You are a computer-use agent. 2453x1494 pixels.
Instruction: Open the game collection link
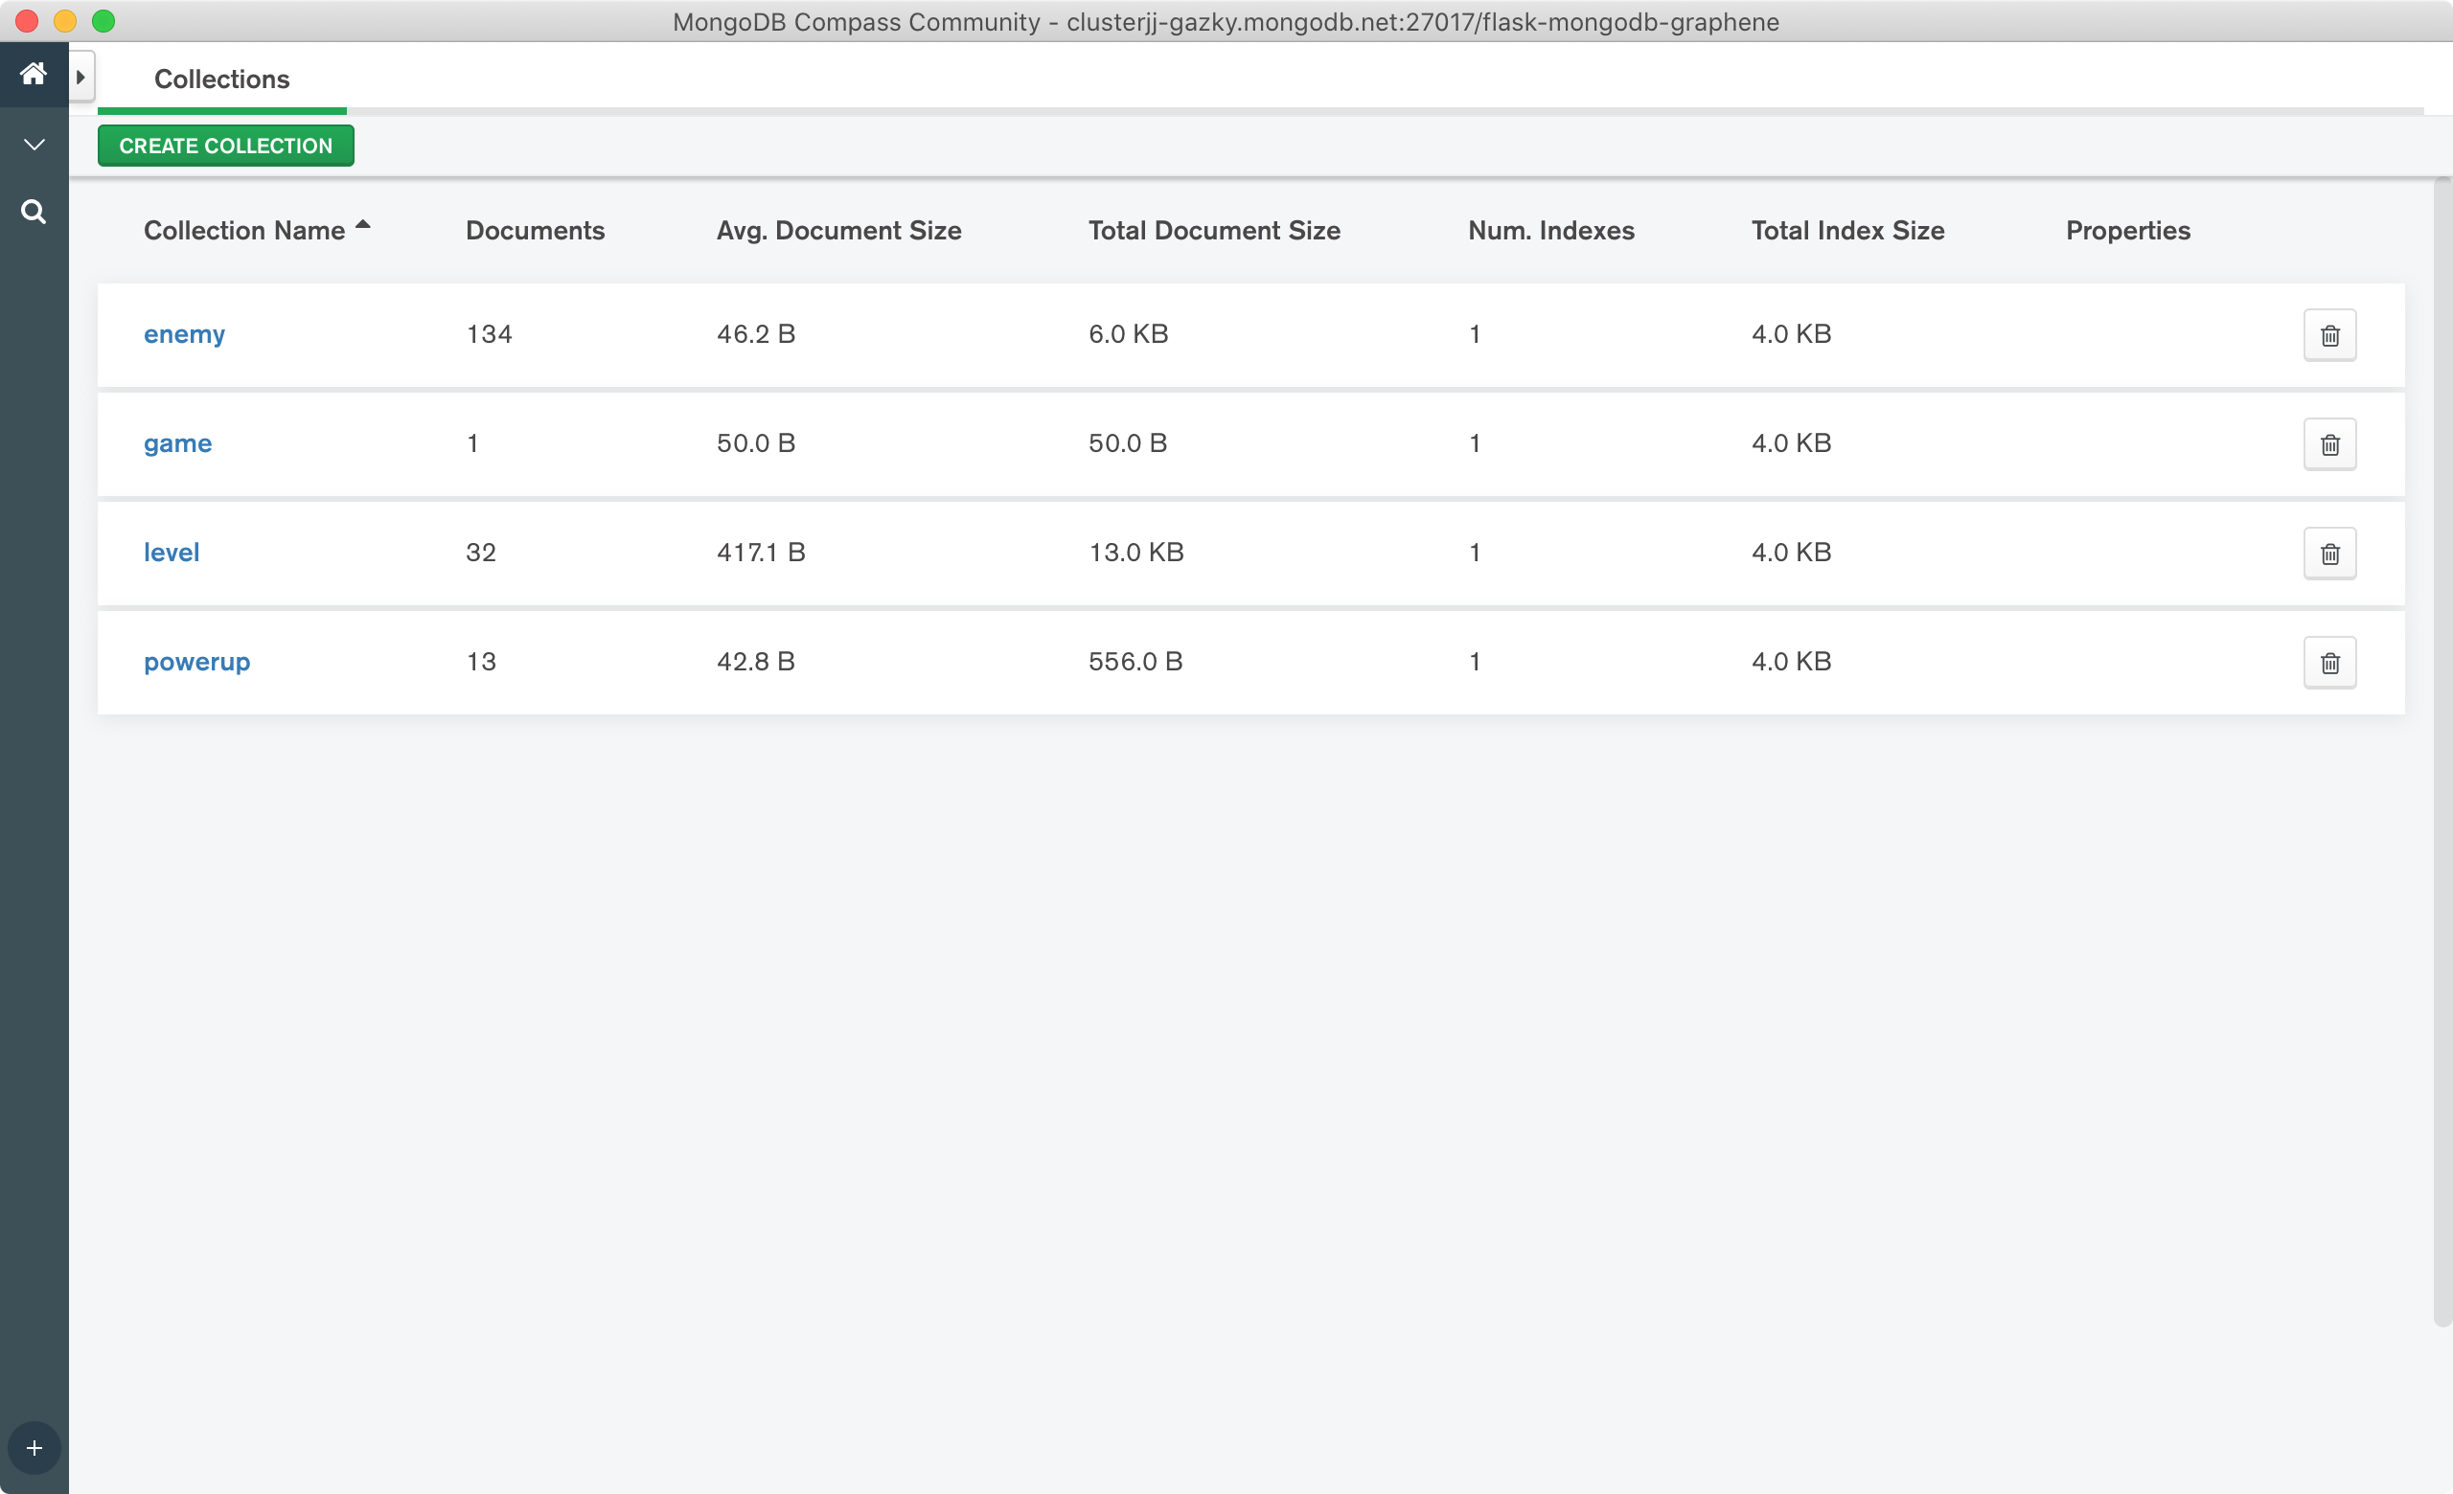pos(177,443)
